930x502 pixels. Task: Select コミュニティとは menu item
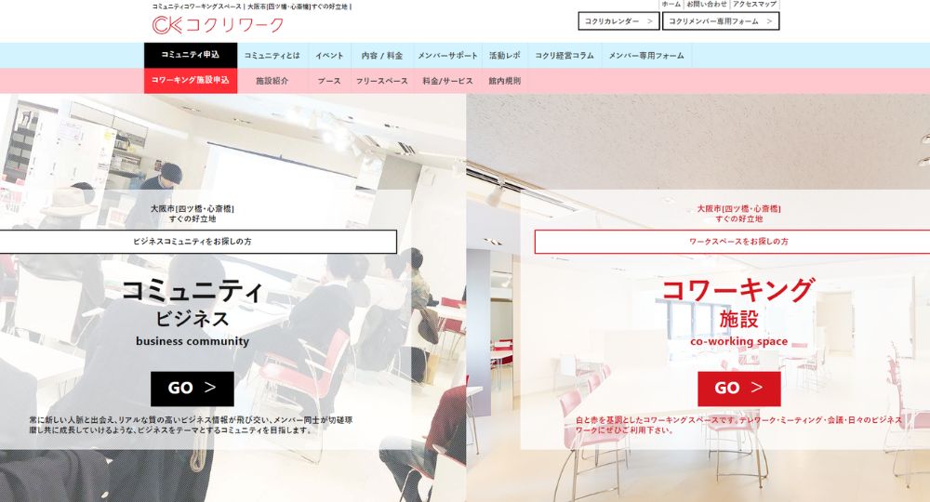pos(272,56)
